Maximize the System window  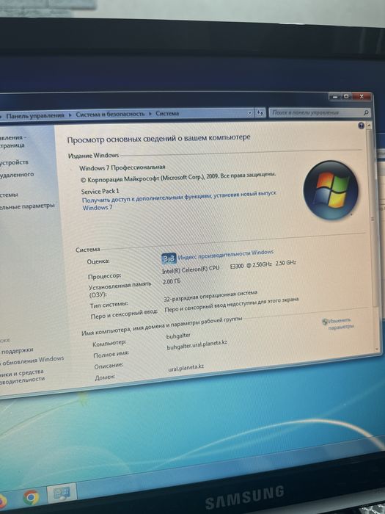pyautogui.click(x=346, y=96)
